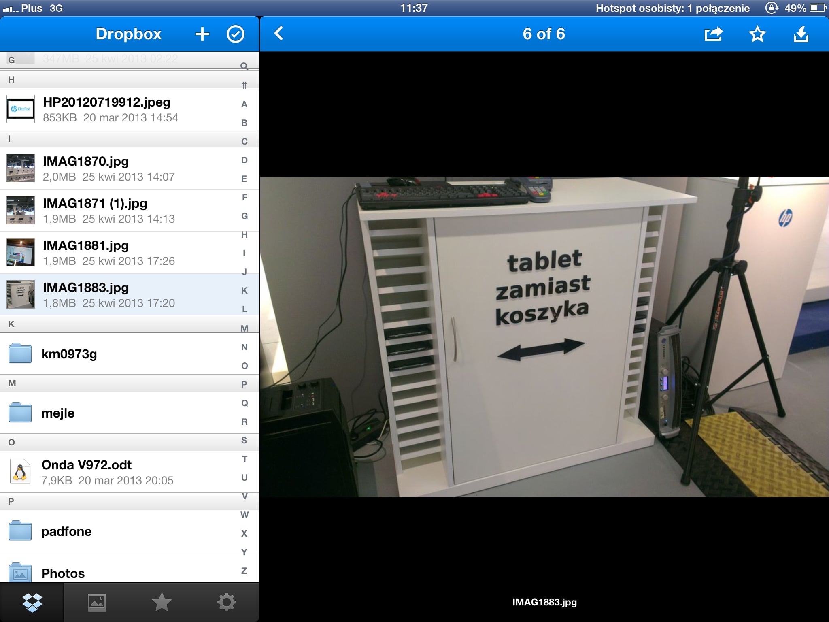Open the Favorites star tab
829x622 pixels.
coord(162,603)
